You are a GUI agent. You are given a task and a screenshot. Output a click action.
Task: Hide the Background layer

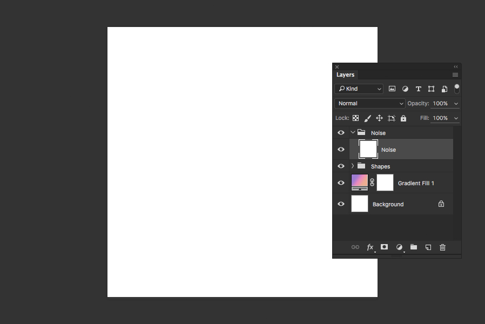click(341, 204)
